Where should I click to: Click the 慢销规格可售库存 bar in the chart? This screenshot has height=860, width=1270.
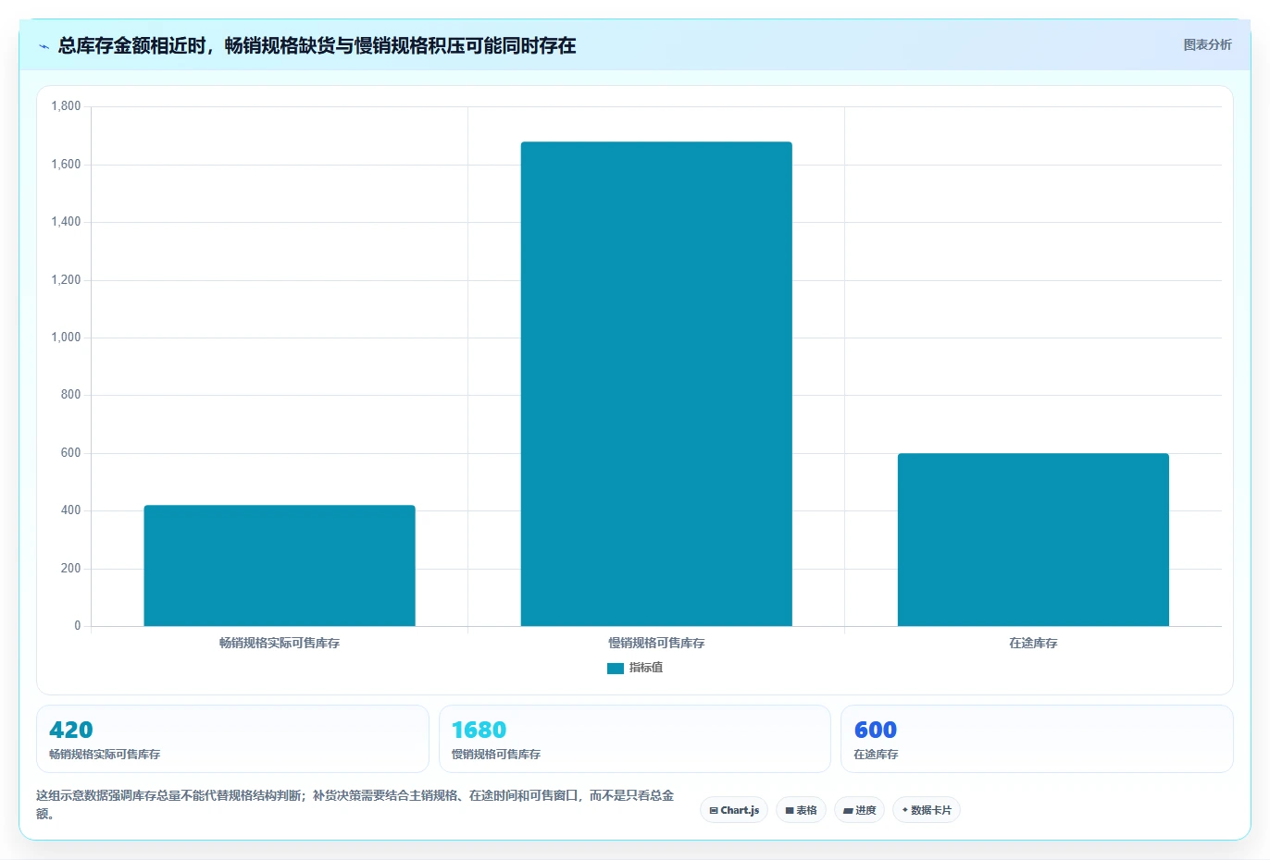pyautogui.click(x=656, y=384)
